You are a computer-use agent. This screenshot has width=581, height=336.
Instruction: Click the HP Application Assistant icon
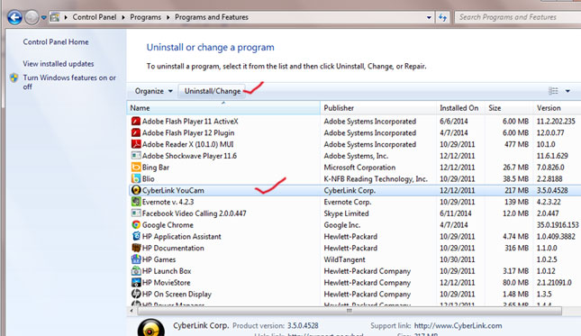pyautogui.click(x=136, y=236)
